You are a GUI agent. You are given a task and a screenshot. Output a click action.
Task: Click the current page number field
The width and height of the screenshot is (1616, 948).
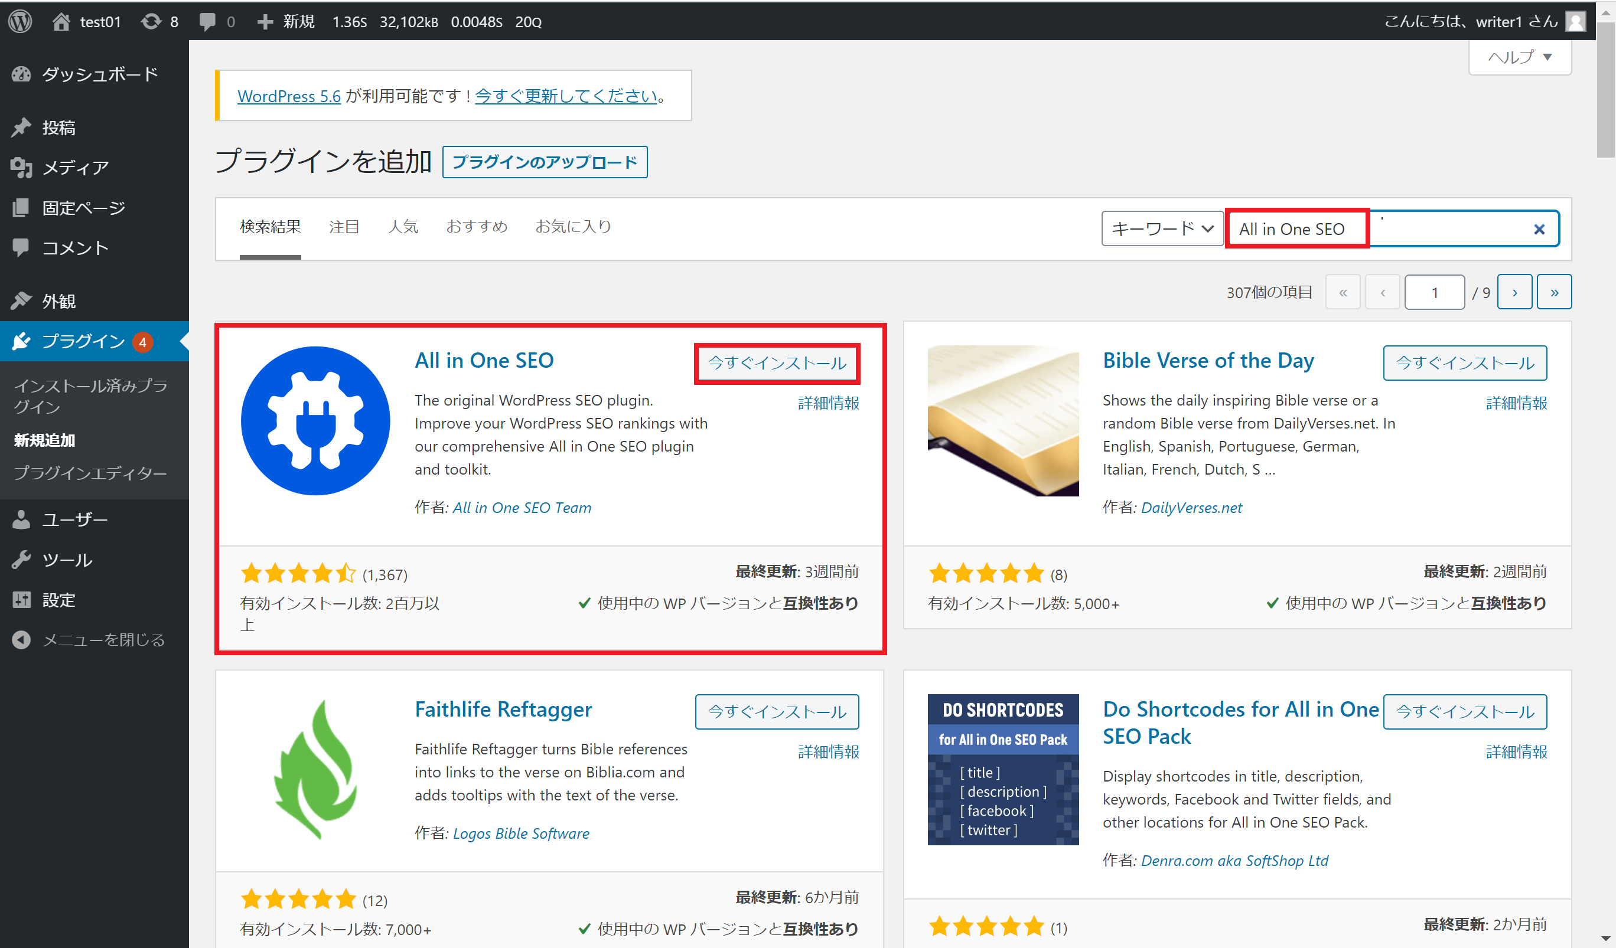[1434, 292]
